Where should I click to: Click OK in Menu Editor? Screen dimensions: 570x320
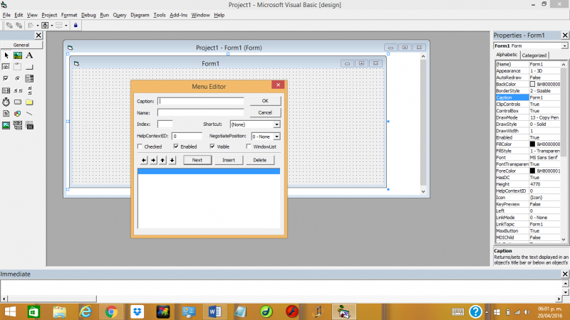(x=265, y=101)
